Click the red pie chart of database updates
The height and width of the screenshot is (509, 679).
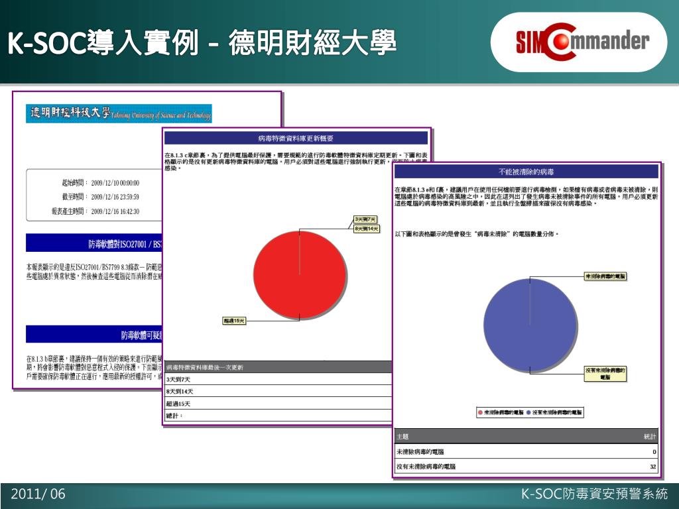[300, 275]
